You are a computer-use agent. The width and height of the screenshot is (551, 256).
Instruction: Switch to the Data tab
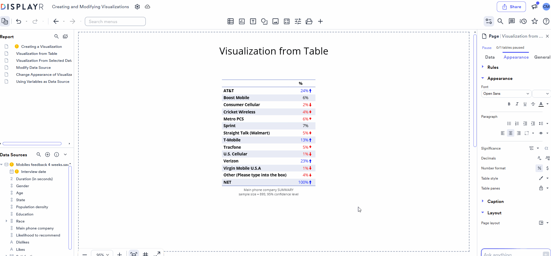(490, 57)
